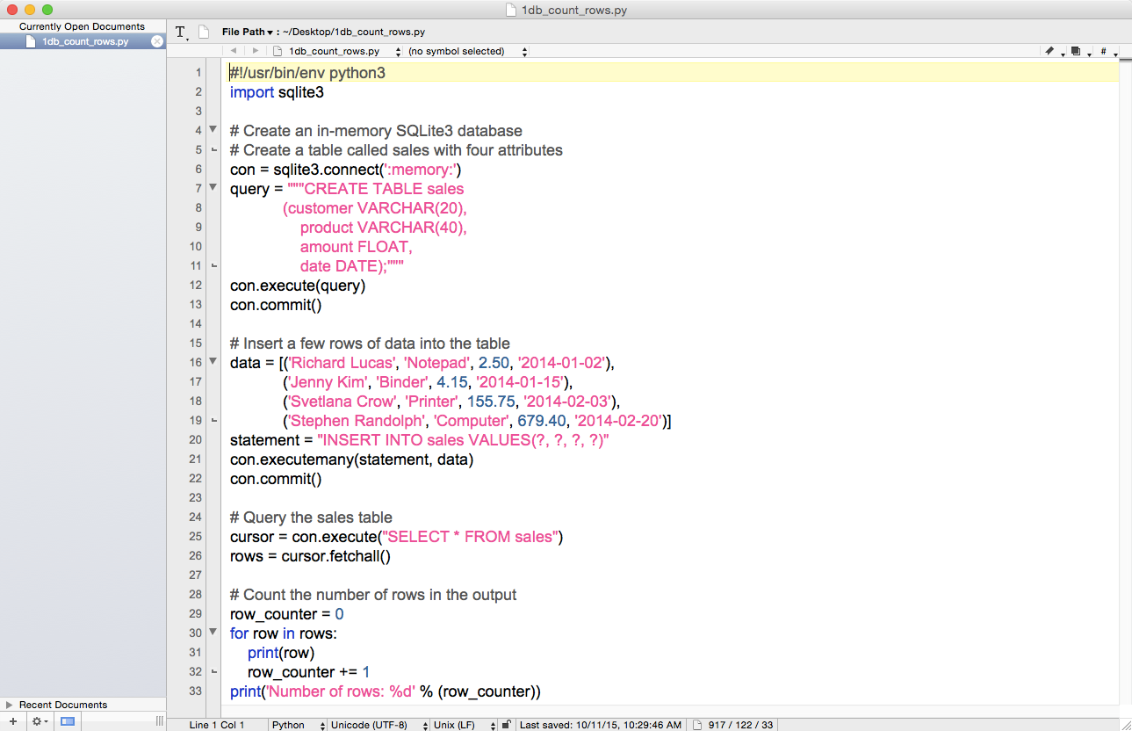Click the back navigation arrow
The height and width of the screenshot is (731, 1132).
(233, 50)
